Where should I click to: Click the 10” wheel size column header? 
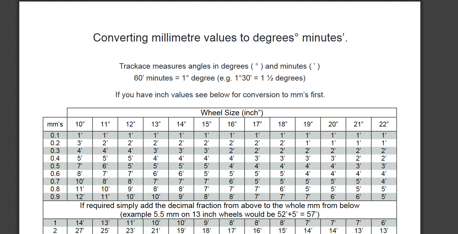80,124
